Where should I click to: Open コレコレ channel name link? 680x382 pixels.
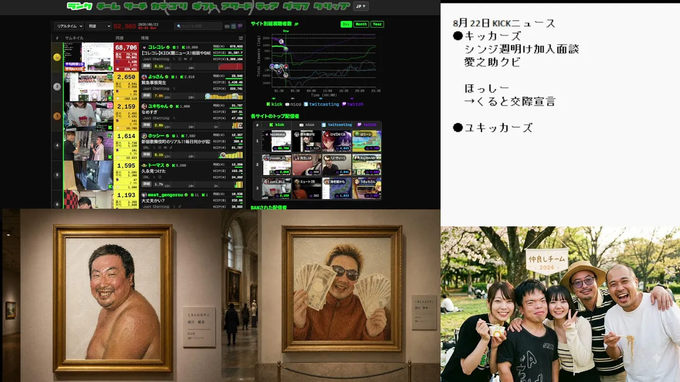coord(156,47)
